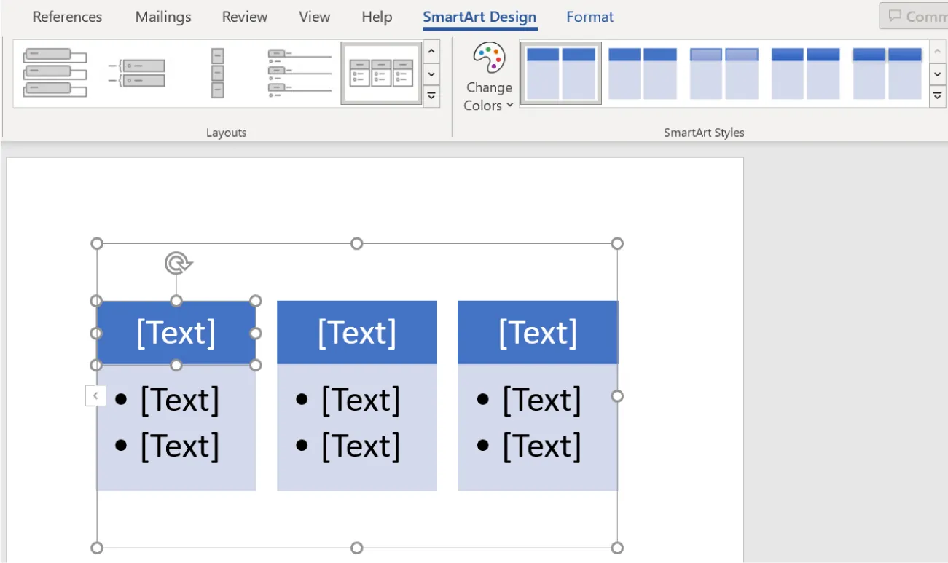
Task: Open the Review ribbon tab
Action: tap(244, 17)
